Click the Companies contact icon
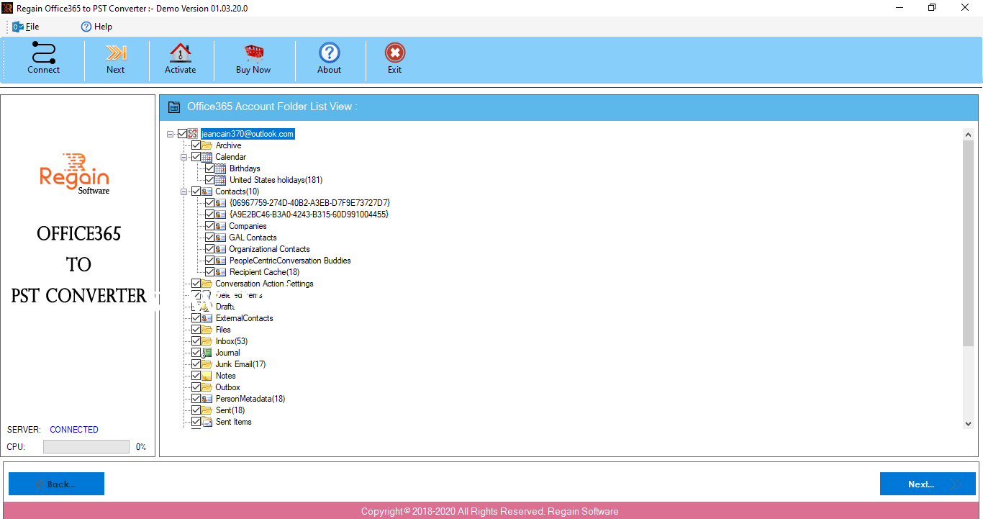The height and width of the screenshot is (519, 983). pos(221,226)
